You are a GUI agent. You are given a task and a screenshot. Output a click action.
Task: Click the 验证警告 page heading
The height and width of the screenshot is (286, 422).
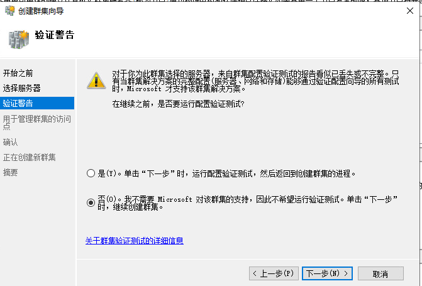(x=54, y=35)
